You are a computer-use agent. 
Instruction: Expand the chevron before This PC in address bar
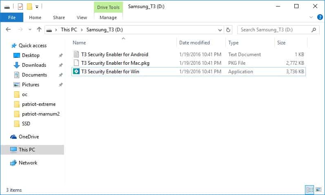56,30
